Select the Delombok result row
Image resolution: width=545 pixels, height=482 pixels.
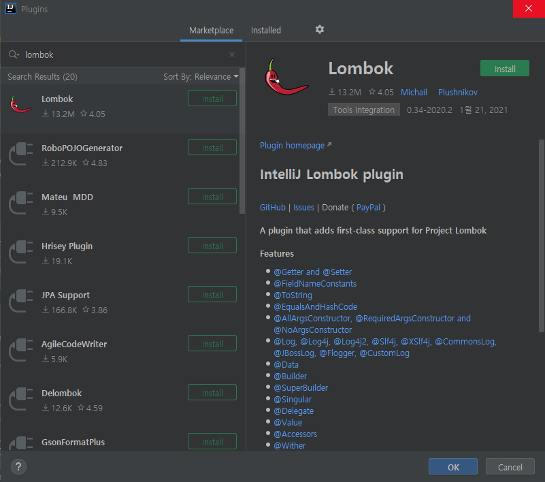(120, 403)
